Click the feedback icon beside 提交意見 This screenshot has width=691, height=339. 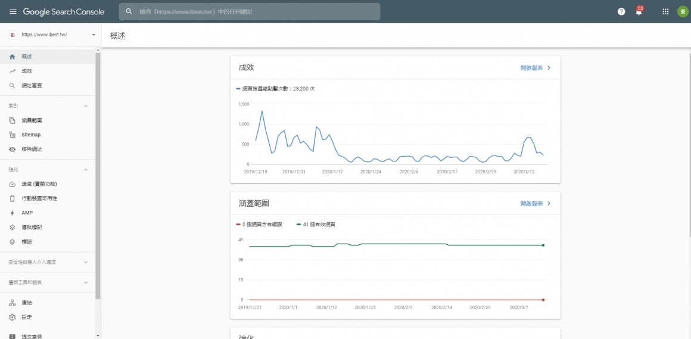tap(13, 337)
